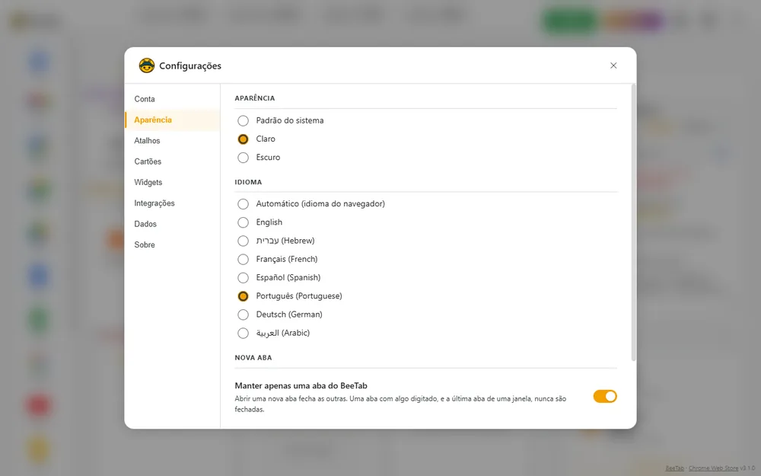Go to the Cartões settings section
The width and height of the screenshot is (761, 476).
(172, 161)
